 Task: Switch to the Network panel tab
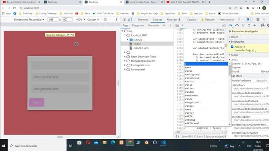208,20
